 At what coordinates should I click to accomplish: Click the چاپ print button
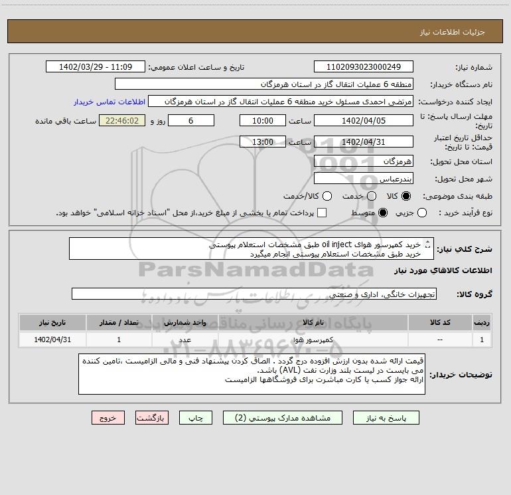click(x=196, y=418)
